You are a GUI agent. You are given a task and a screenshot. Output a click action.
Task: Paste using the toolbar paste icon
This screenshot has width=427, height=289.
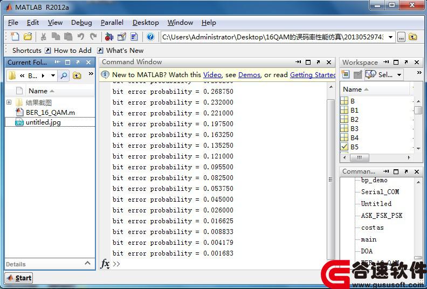(68, 37)
